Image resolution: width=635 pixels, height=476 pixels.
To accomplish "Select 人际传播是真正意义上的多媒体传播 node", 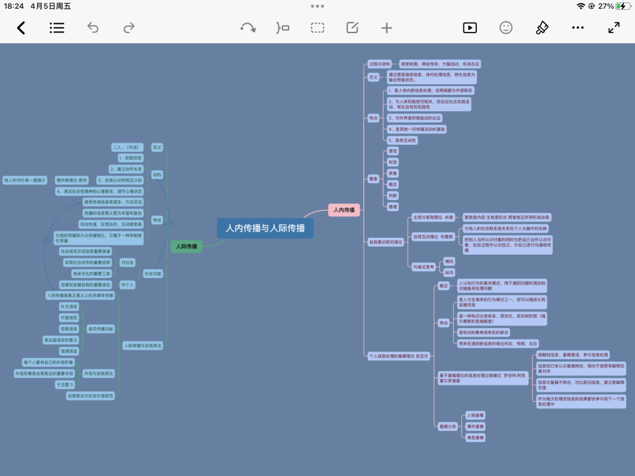I will [80, 295].
